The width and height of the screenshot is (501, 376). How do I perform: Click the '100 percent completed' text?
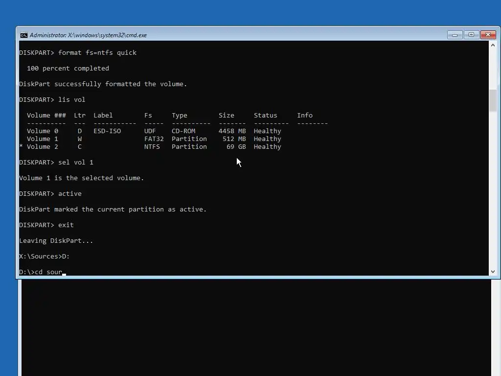click(x=68, y=69)
